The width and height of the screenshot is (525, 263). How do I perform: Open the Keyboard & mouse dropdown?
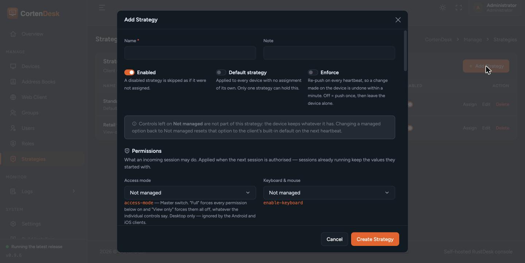(x=329, y=193)
